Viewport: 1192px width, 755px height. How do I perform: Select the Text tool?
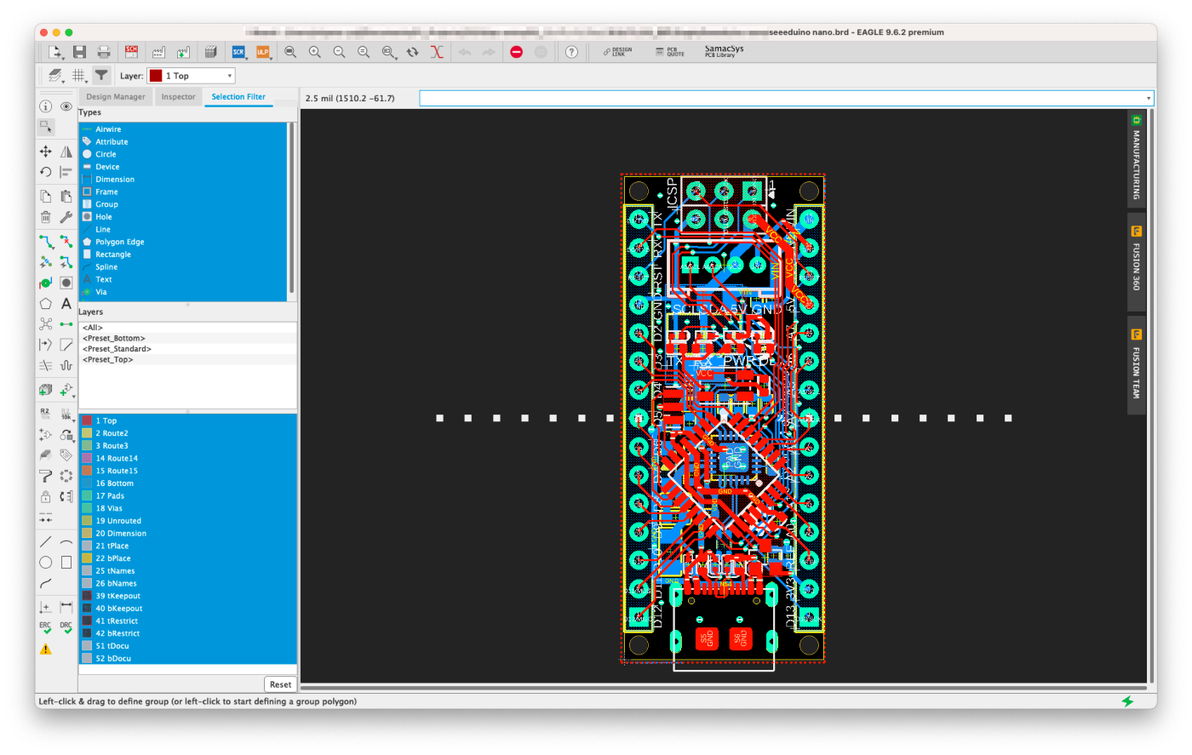(66, 304)
